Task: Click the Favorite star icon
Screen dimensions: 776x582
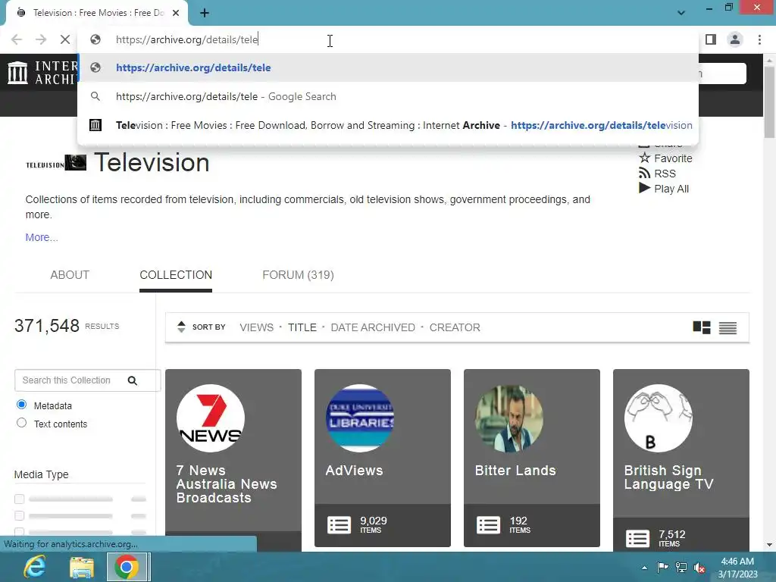Action: (644, 158)
